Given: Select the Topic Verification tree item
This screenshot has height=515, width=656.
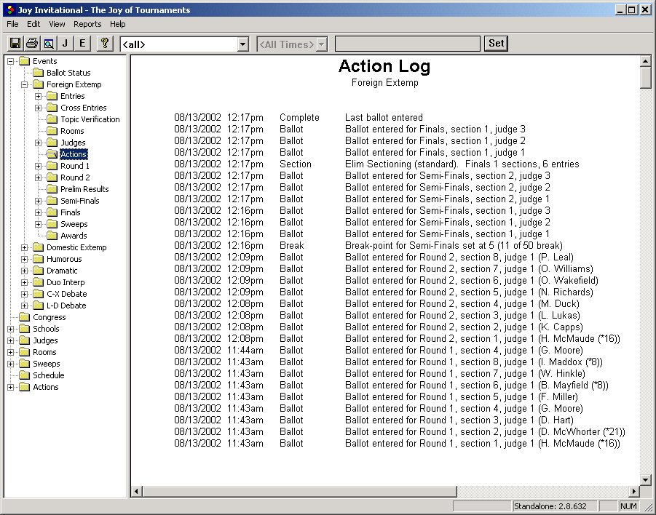Looking at the screenshot, I should click(90, 119).
